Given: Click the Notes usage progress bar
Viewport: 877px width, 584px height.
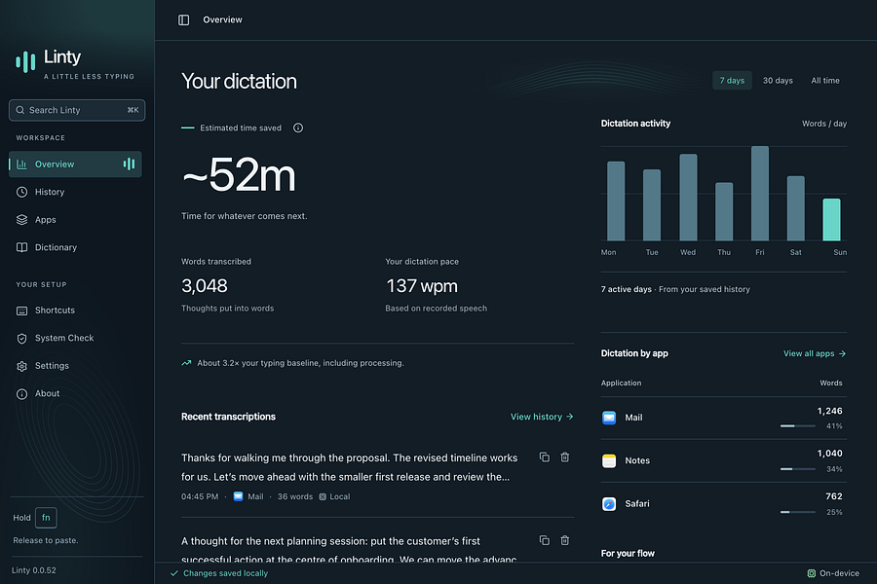Looking at the screenshot, I should 797,469.
